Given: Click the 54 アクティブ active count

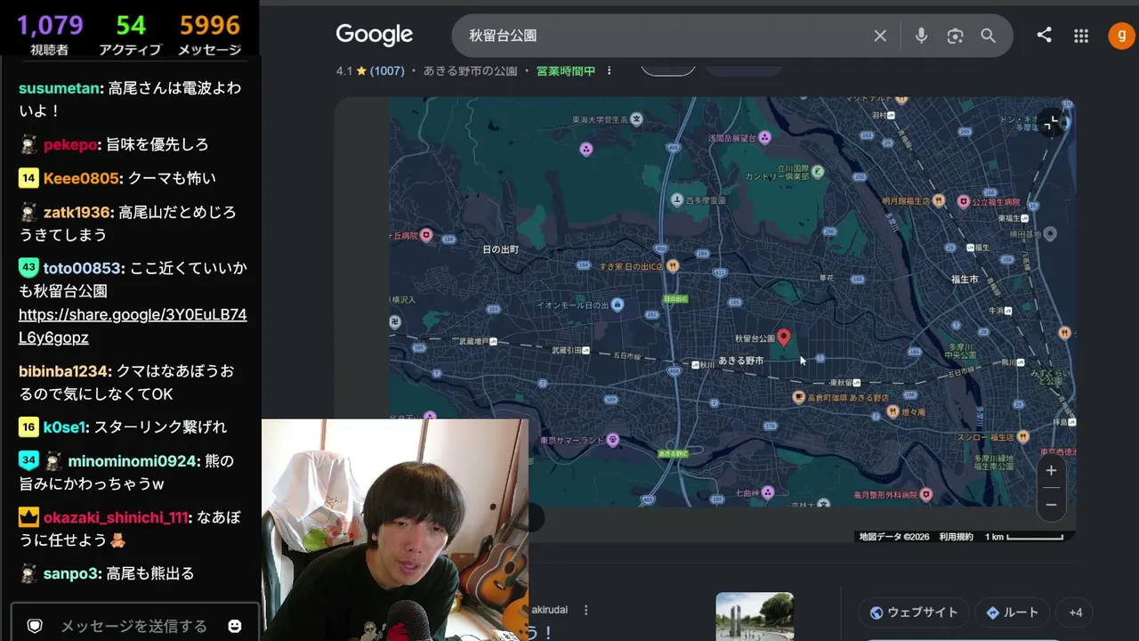Looking at the screenshot, I should 130,34.
